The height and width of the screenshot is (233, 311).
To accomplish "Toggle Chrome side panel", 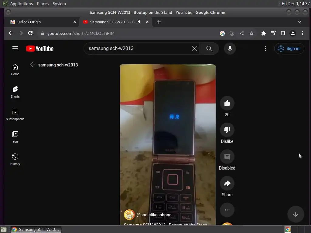I will 283,33.
